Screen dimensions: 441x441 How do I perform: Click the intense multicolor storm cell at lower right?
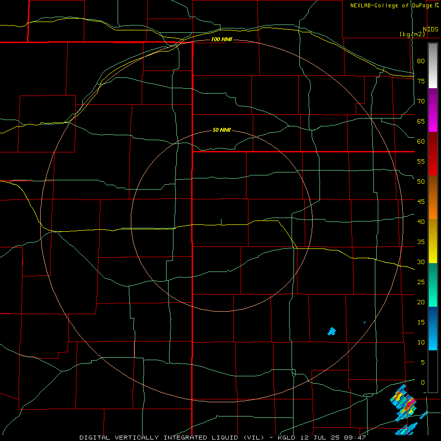[404, 403]
